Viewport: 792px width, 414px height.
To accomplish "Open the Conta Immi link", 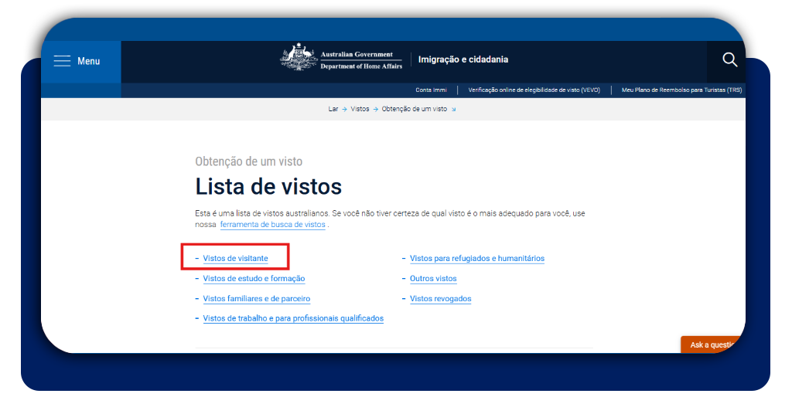I will tap(431, 90).
